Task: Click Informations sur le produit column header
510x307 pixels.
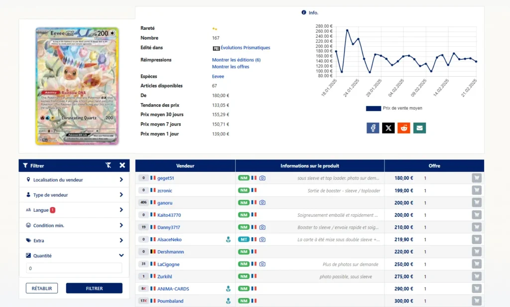Action: tap(310, 165)
